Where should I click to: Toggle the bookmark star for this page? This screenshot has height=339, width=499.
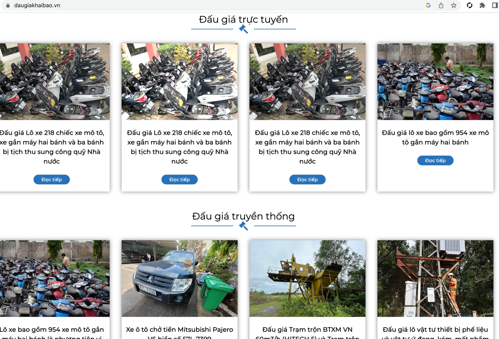[454, 5]
